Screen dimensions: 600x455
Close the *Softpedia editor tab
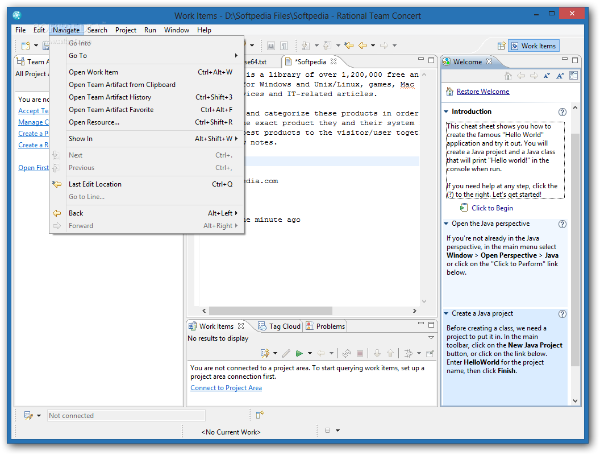pos(334,61)
